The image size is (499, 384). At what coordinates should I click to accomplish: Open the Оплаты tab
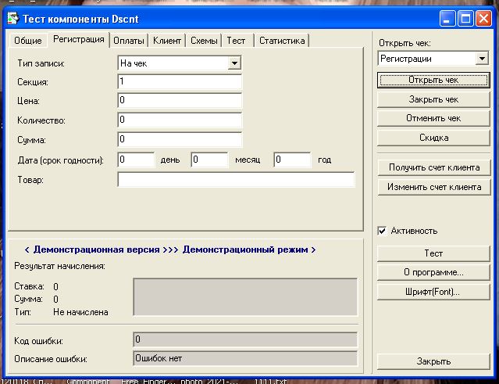pyautogui.click(x=128, y=41)
